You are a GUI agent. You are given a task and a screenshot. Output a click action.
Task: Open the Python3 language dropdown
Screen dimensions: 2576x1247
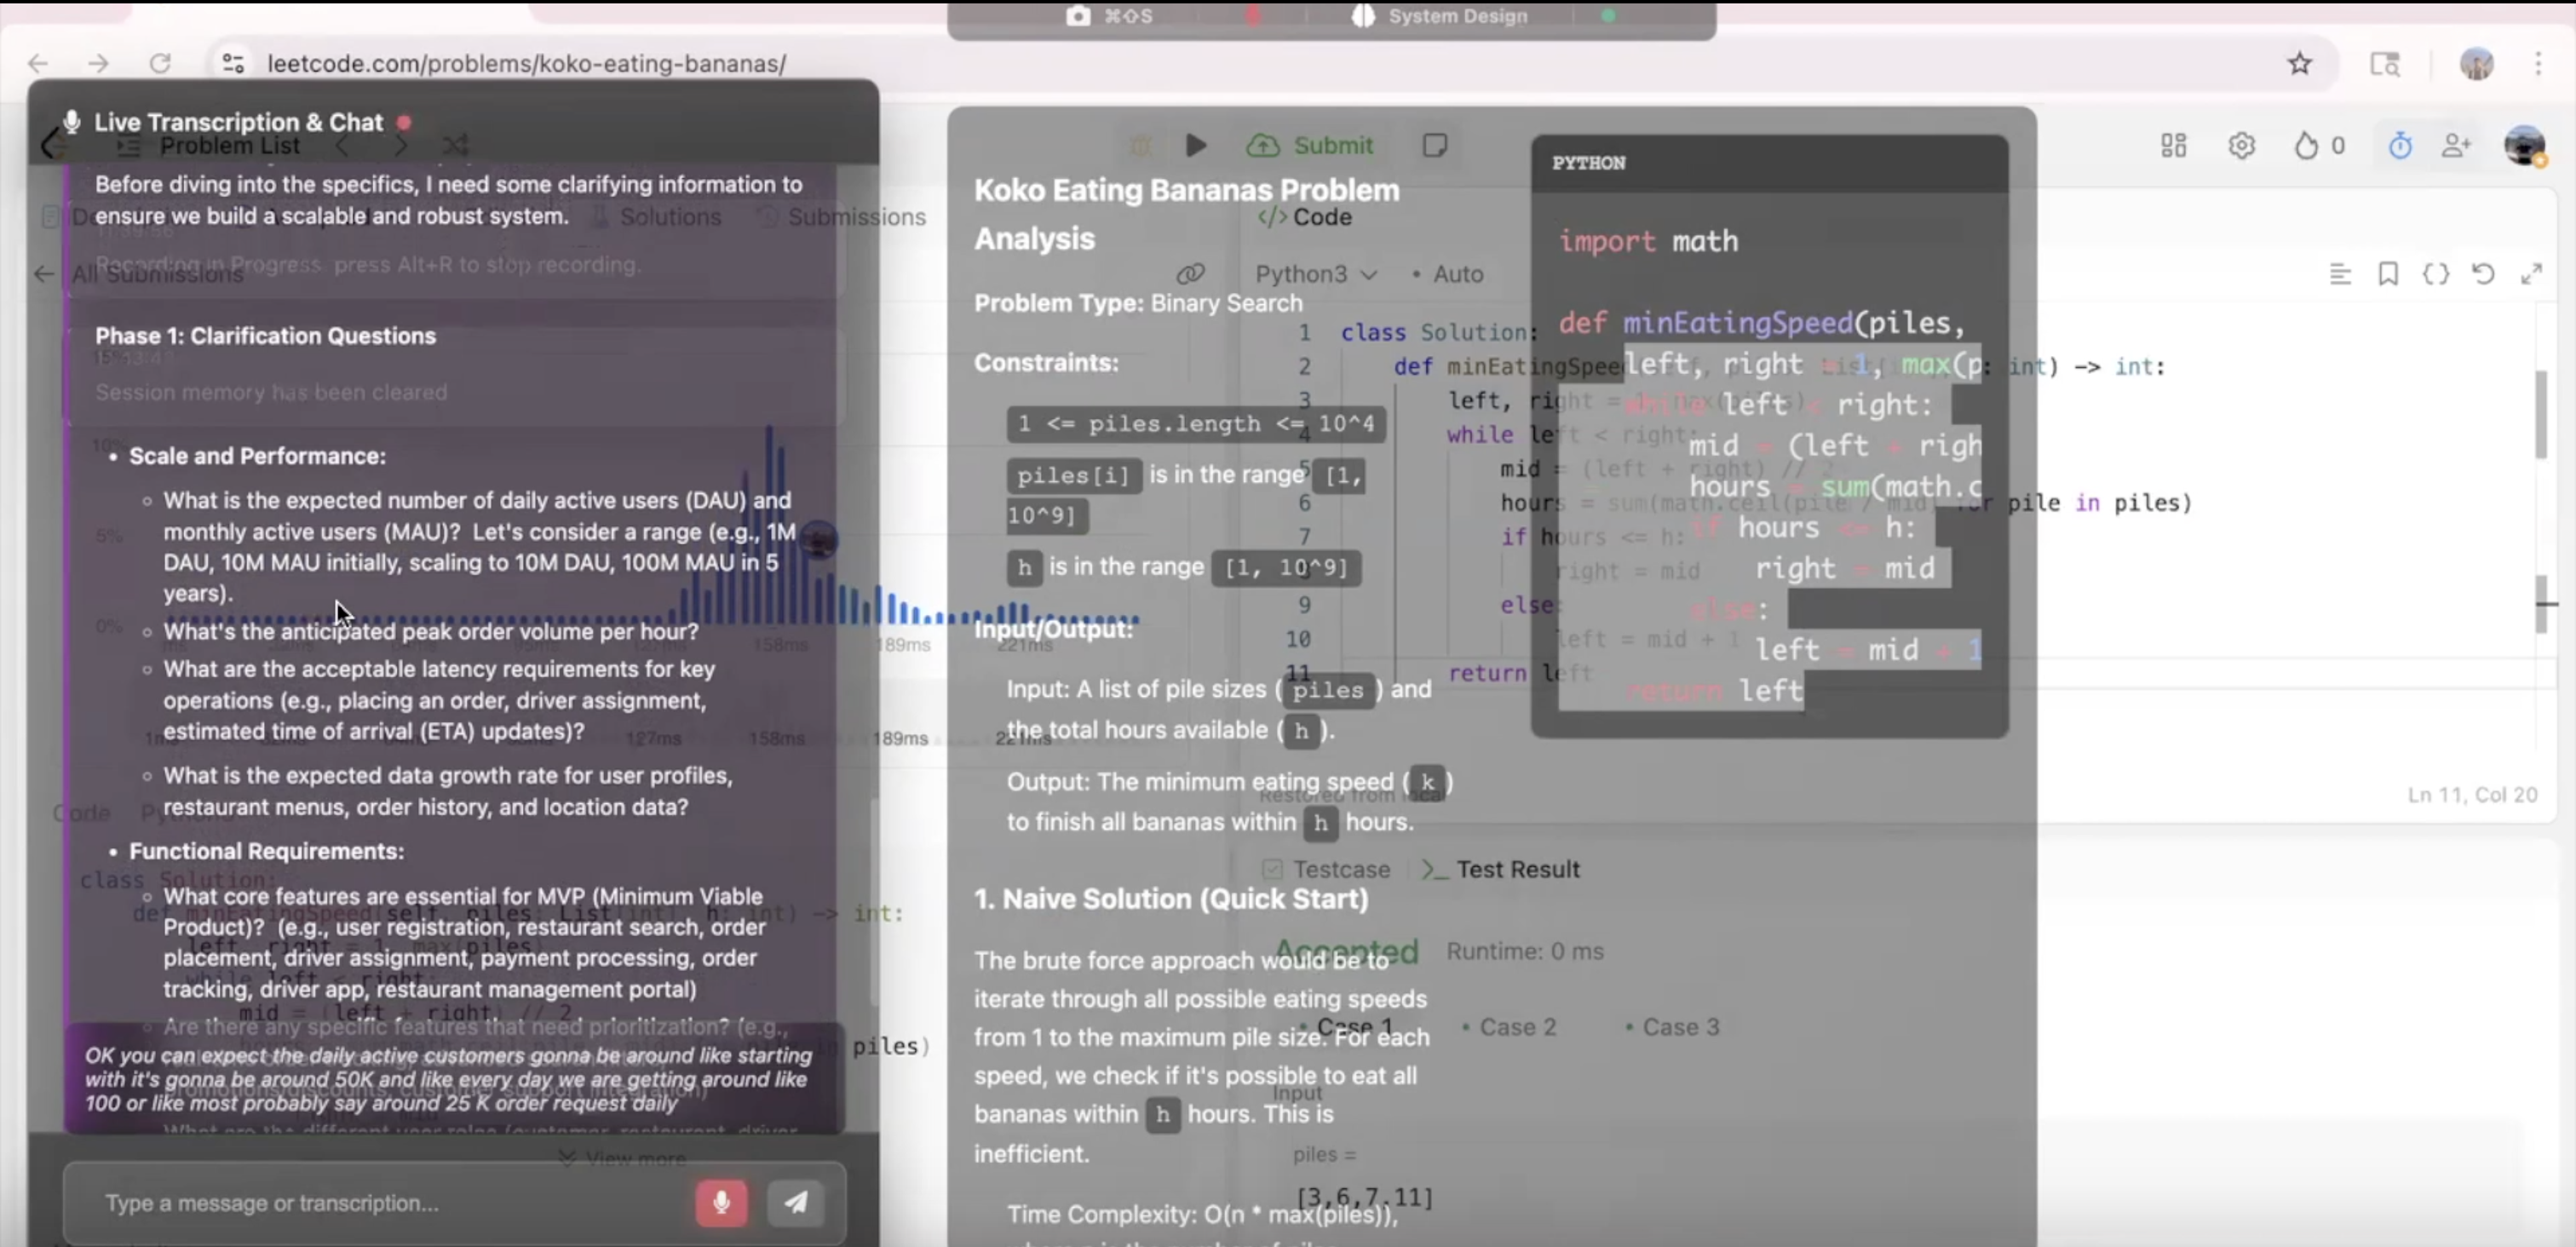coord(1315,274)
